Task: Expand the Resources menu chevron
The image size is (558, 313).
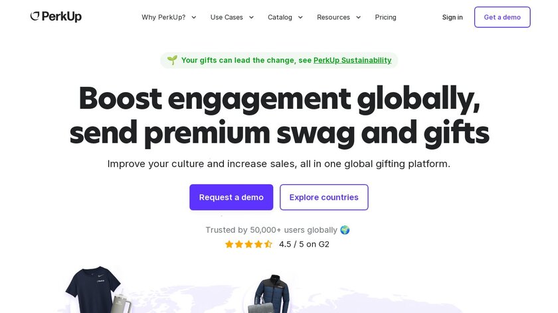Action: pyautogui.click(x=359, y=17)
